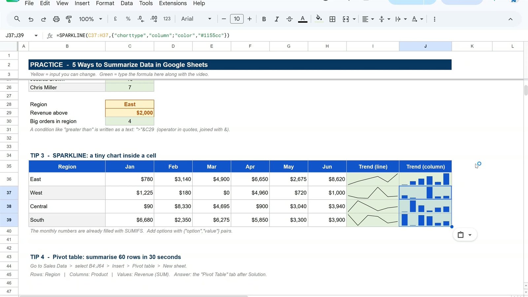Increase decimal places icon

point(154,19)
